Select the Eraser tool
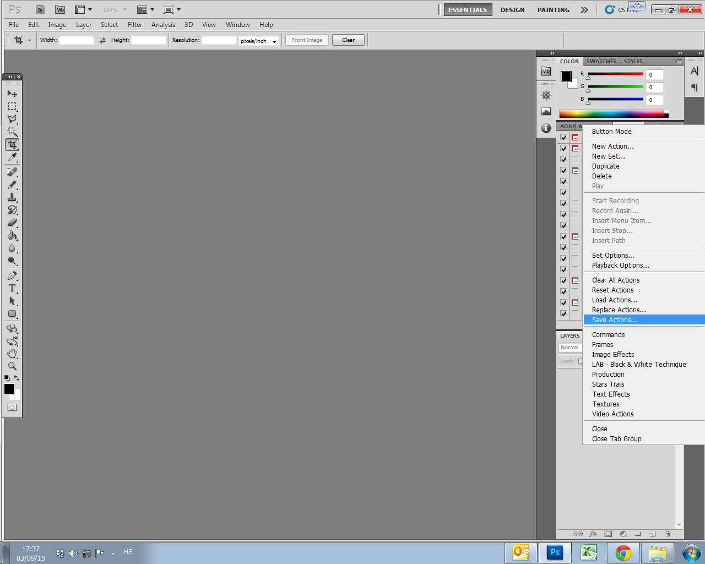The image size is (705, 564). click(x=12, y=223)
